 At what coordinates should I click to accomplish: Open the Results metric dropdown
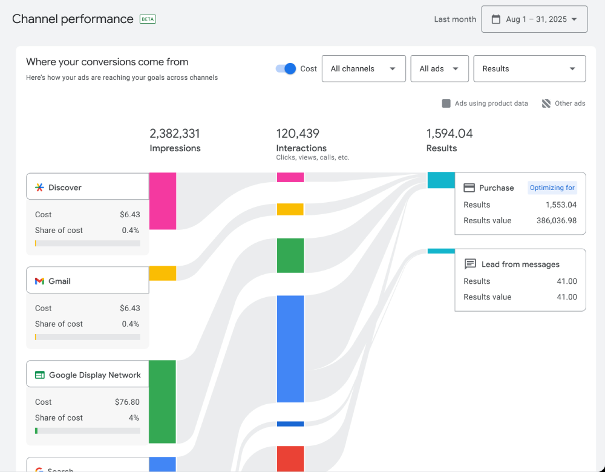[x=529, y=68]
